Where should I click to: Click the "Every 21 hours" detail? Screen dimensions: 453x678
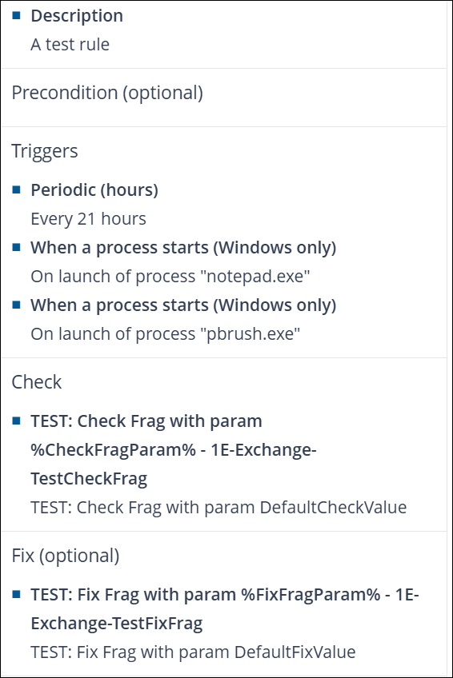(x=88, y=219)
